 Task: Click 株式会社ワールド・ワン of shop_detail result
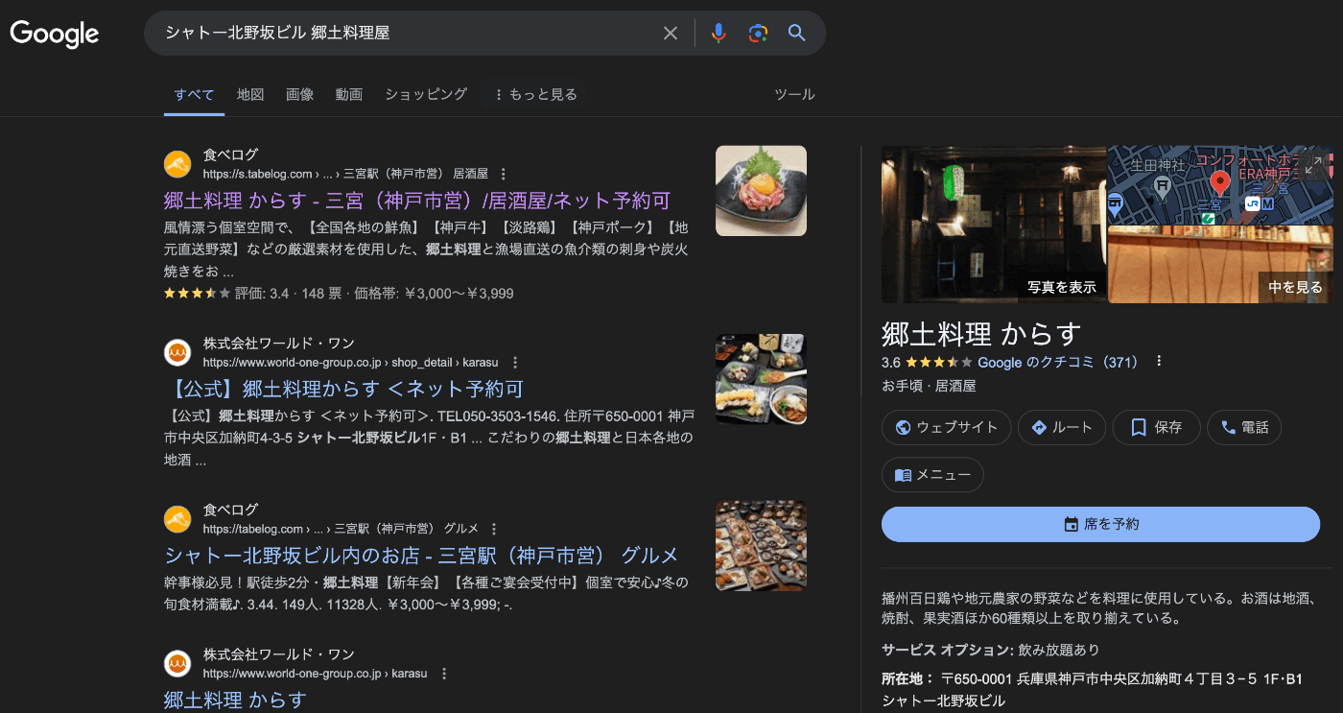[279, 344]
